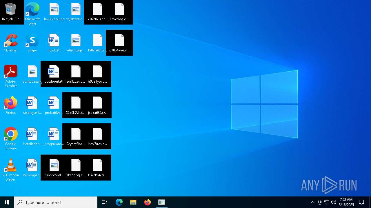371x208 pixels.
Task: Click the Meet Now tray icon
Action: (x=320, y=202)
